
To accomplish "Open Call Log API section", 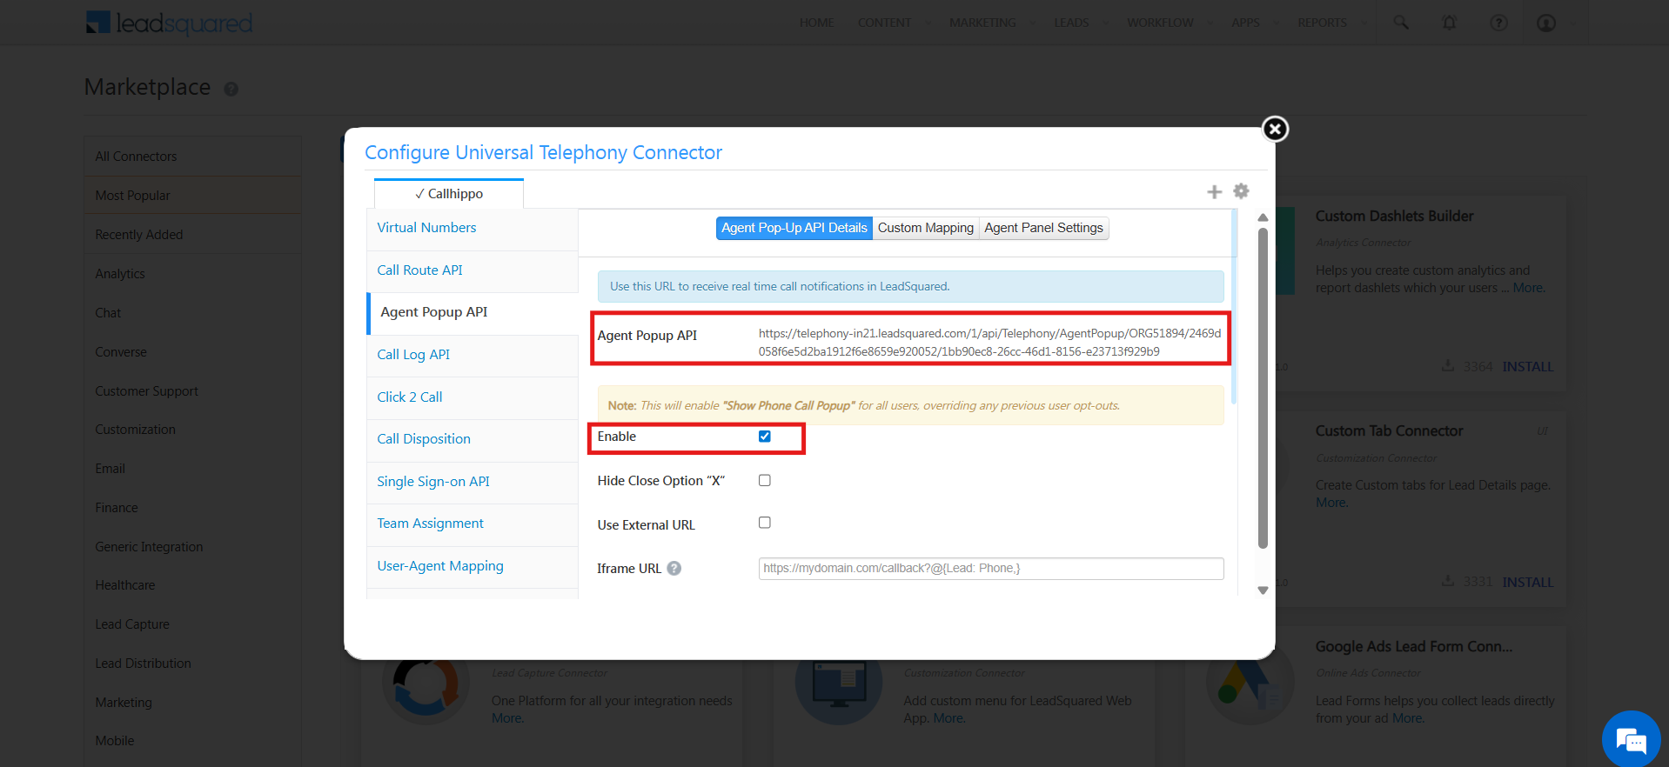I will click(473, 355).
